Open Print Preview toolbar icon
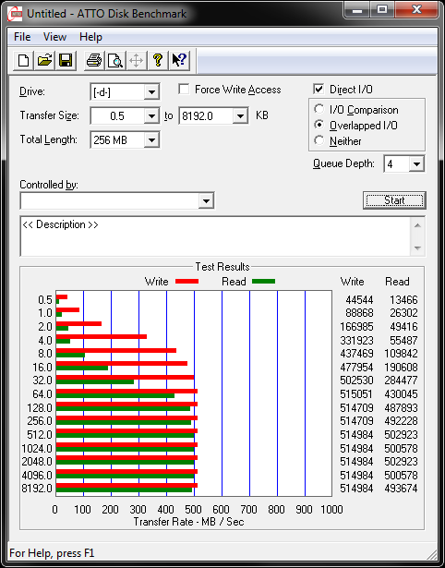The width and height of the screenshot is (445, 568). (115, 60)
